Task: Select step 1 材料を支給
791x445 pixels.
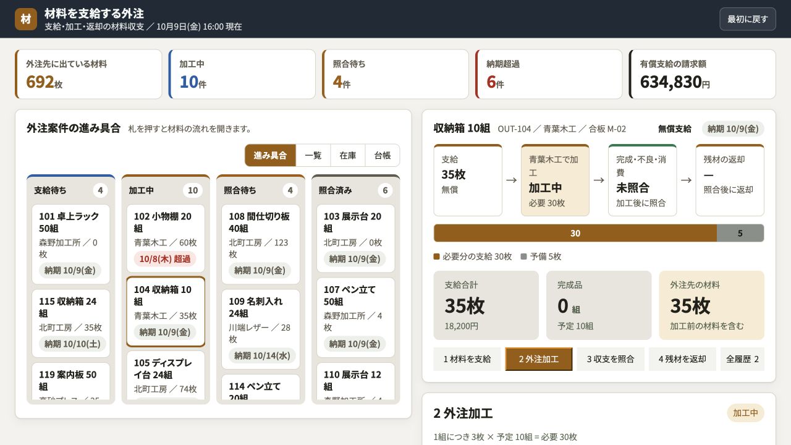Action: click(x=467, y=359)
